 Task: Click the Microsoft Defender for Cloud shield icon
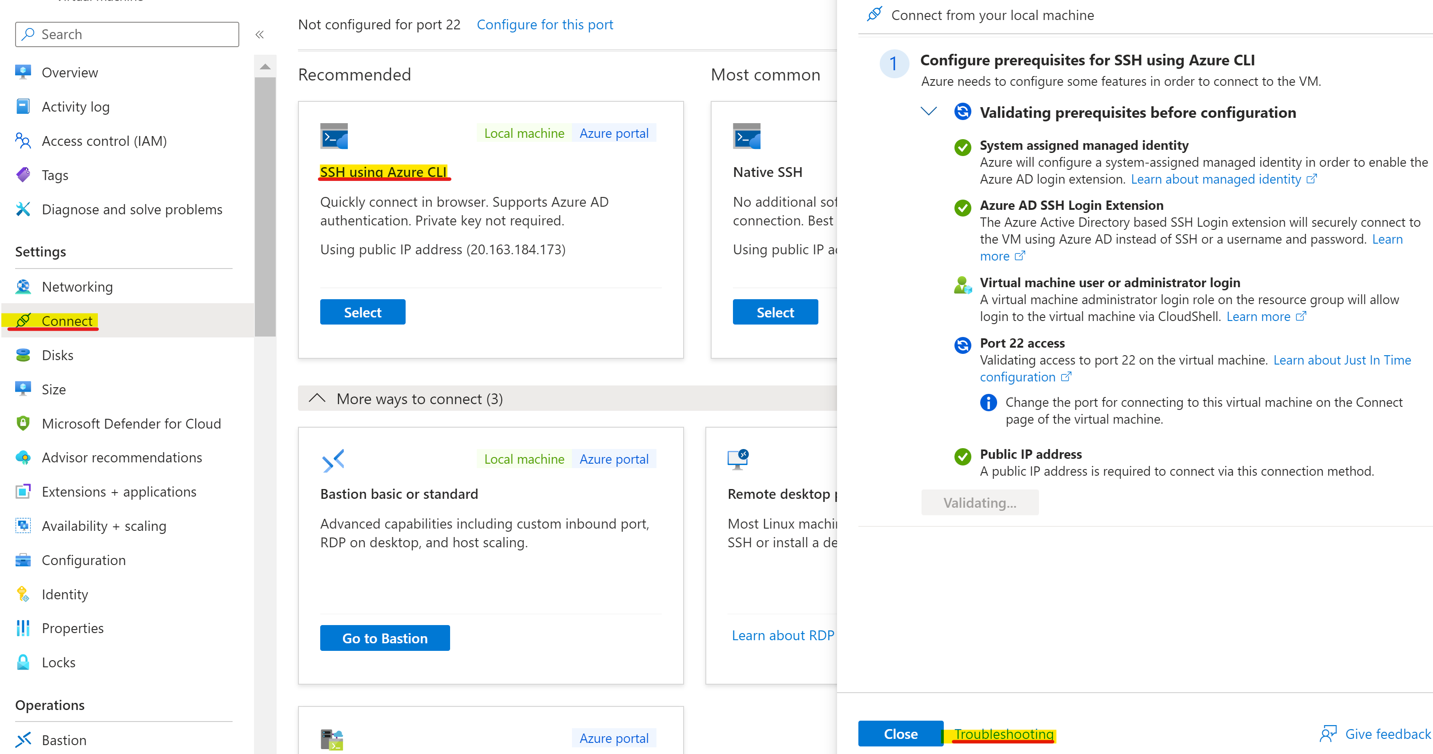pyautogui.click(x=23, y=423)
